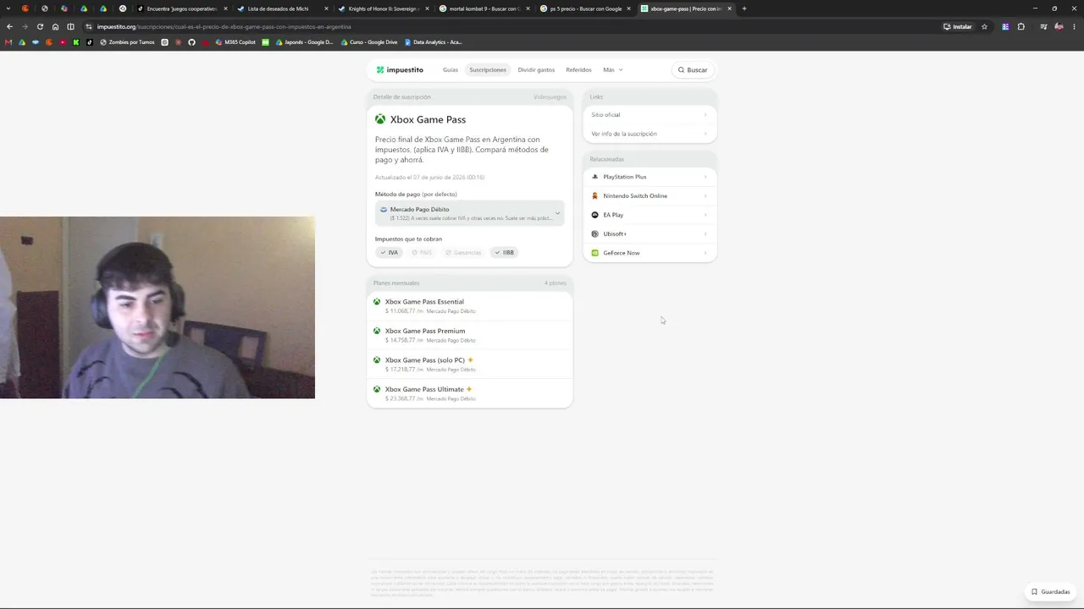1084x609 pixels.
Task: Click the Nintendo Switch Online icon
Action: (x=595, y=196)
